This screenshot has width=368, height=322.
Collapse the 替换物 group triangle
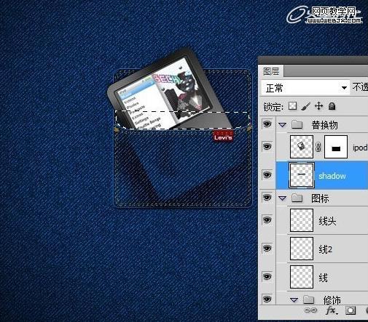coord(283,125)
